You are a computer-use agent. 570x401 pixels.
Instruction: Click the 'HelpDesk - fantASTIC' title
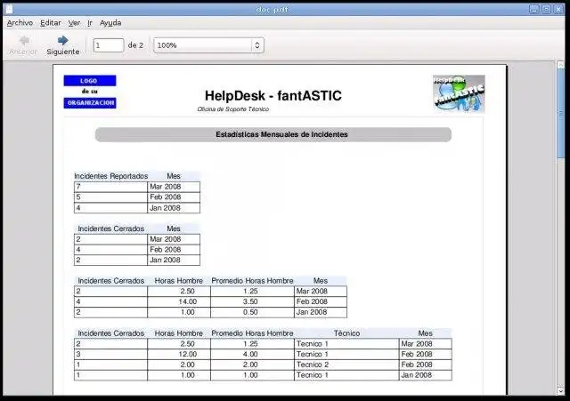(x=273, y=96)
